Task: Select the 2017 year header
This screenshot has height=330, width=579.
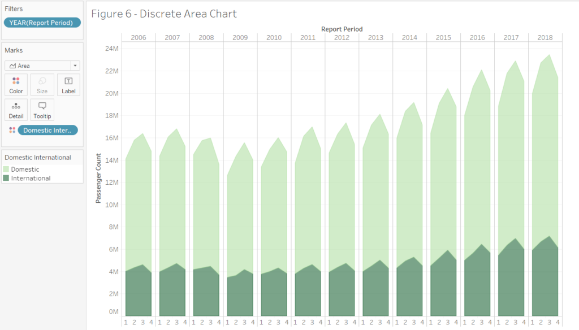Action: point(511,38)
